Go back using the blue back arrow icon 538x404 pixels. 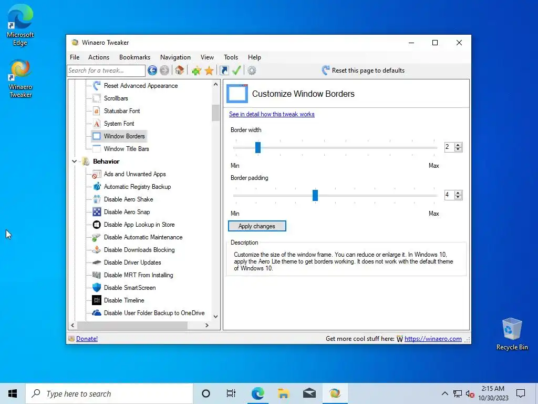(x=152, y=70)
